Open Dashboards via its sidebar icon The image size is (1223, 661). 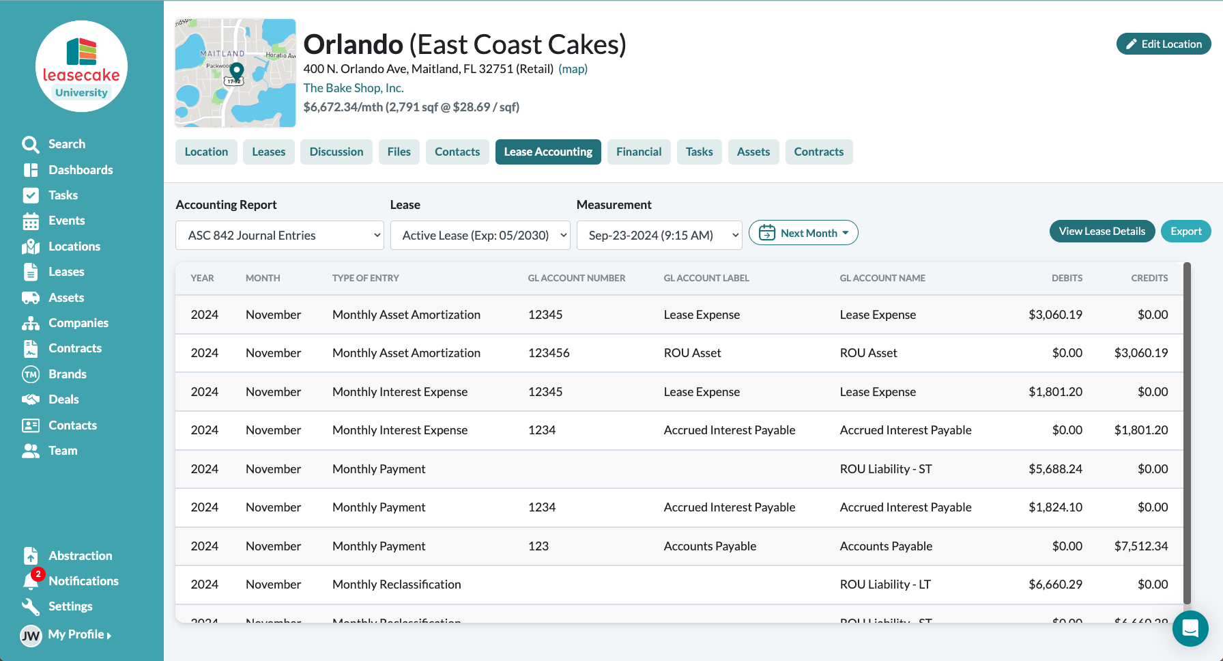pyautogui.click(x=31, y=170)
